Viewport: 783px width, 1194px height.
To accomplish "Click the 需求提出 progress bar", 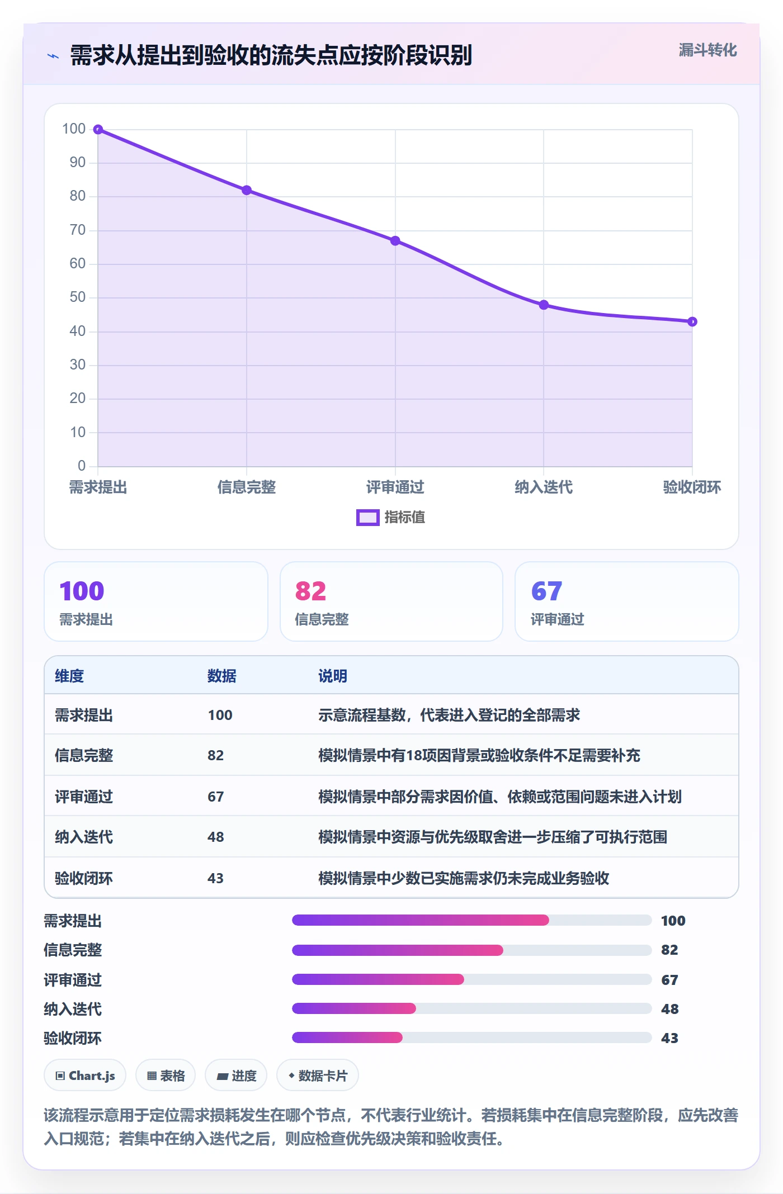I will (x=471, y=920).
